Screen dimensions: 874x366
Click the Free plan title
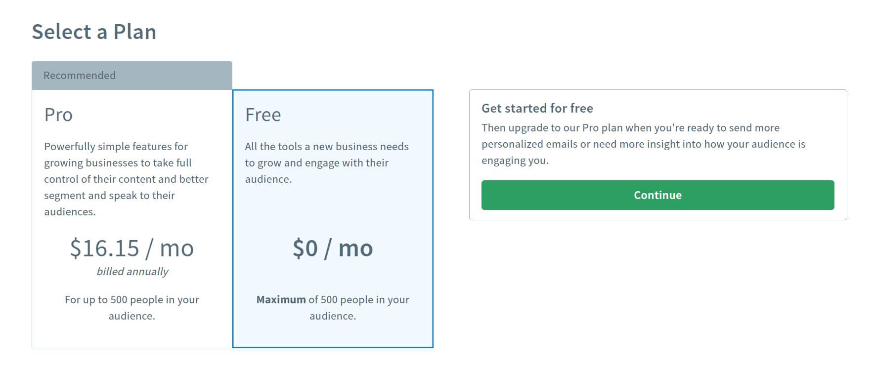click(x=263, y=115)
